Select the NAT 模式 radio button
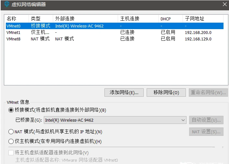The height and width of the screenshot is (164, 229). [x=11, y=132]
